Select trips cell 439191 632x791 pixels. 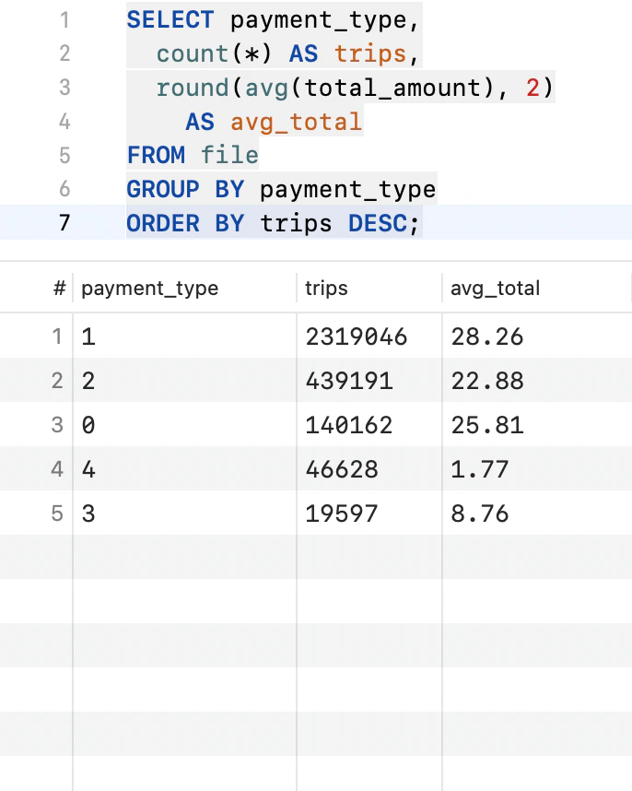coord(369,381)
